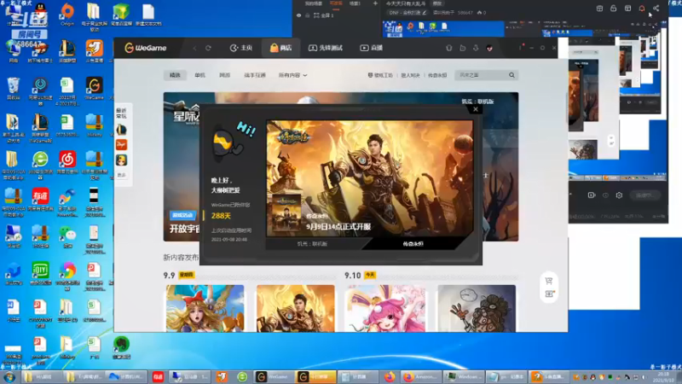
Task: Click the taskbar clock
Action: point(664,377)
